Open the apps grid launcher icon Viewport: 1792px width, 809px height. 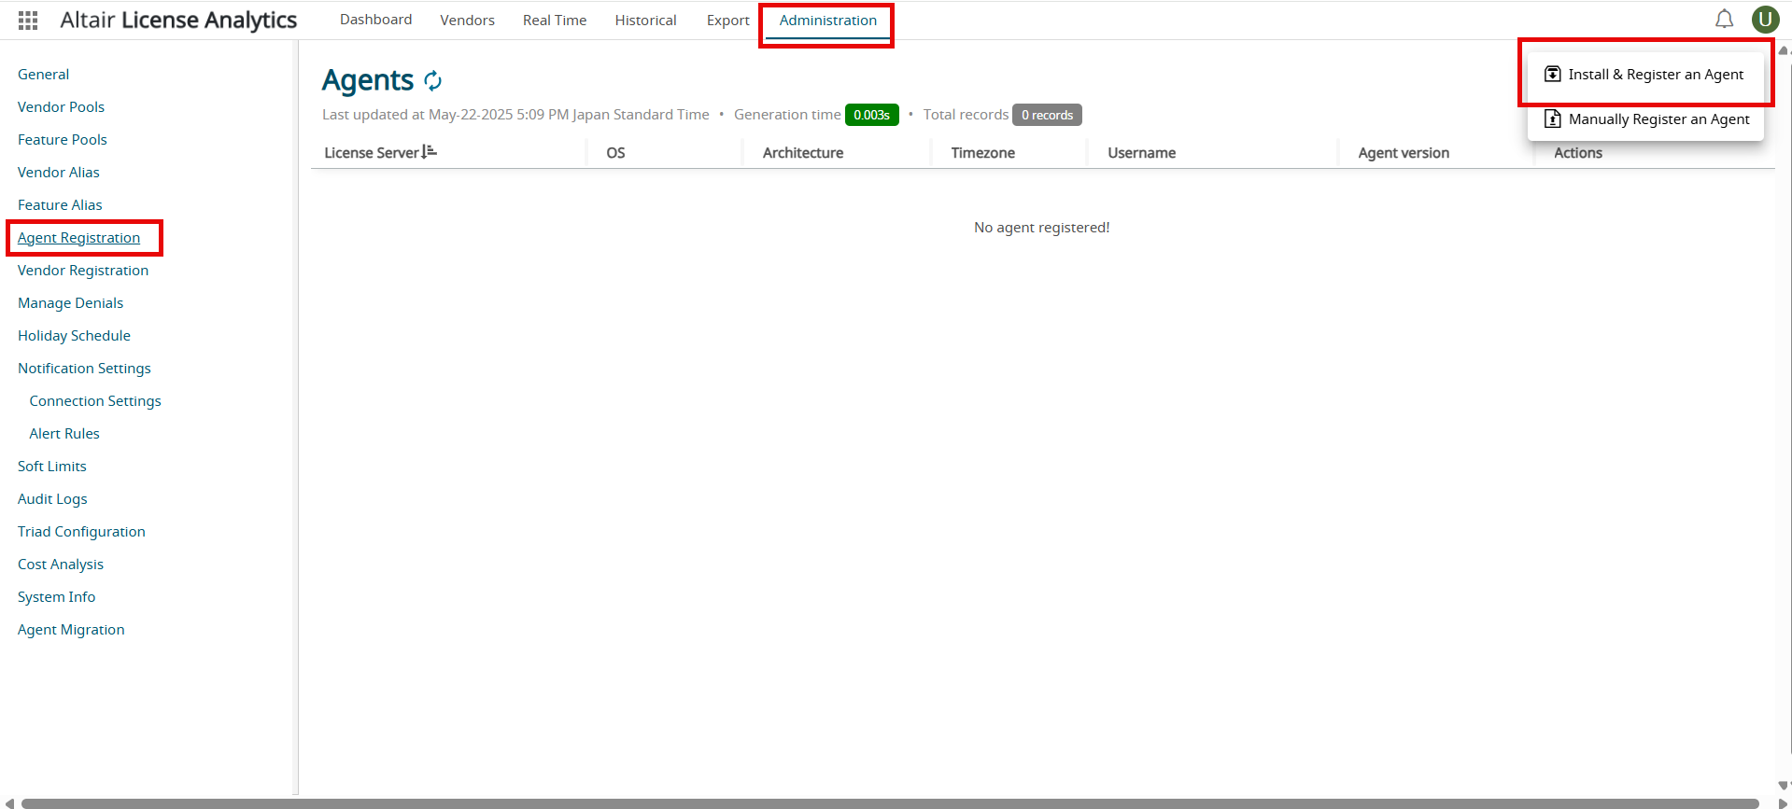point(28,20)
